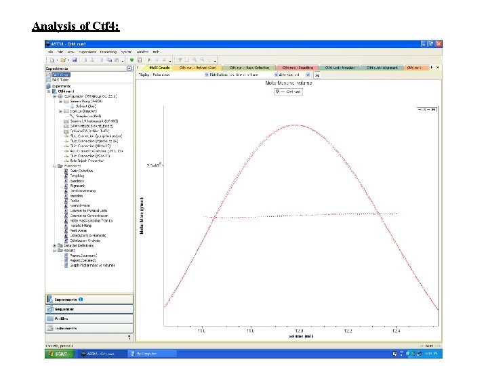
Task: Switch to the Ctf4 run1: Solvent tab
Action: click(198, 68)
